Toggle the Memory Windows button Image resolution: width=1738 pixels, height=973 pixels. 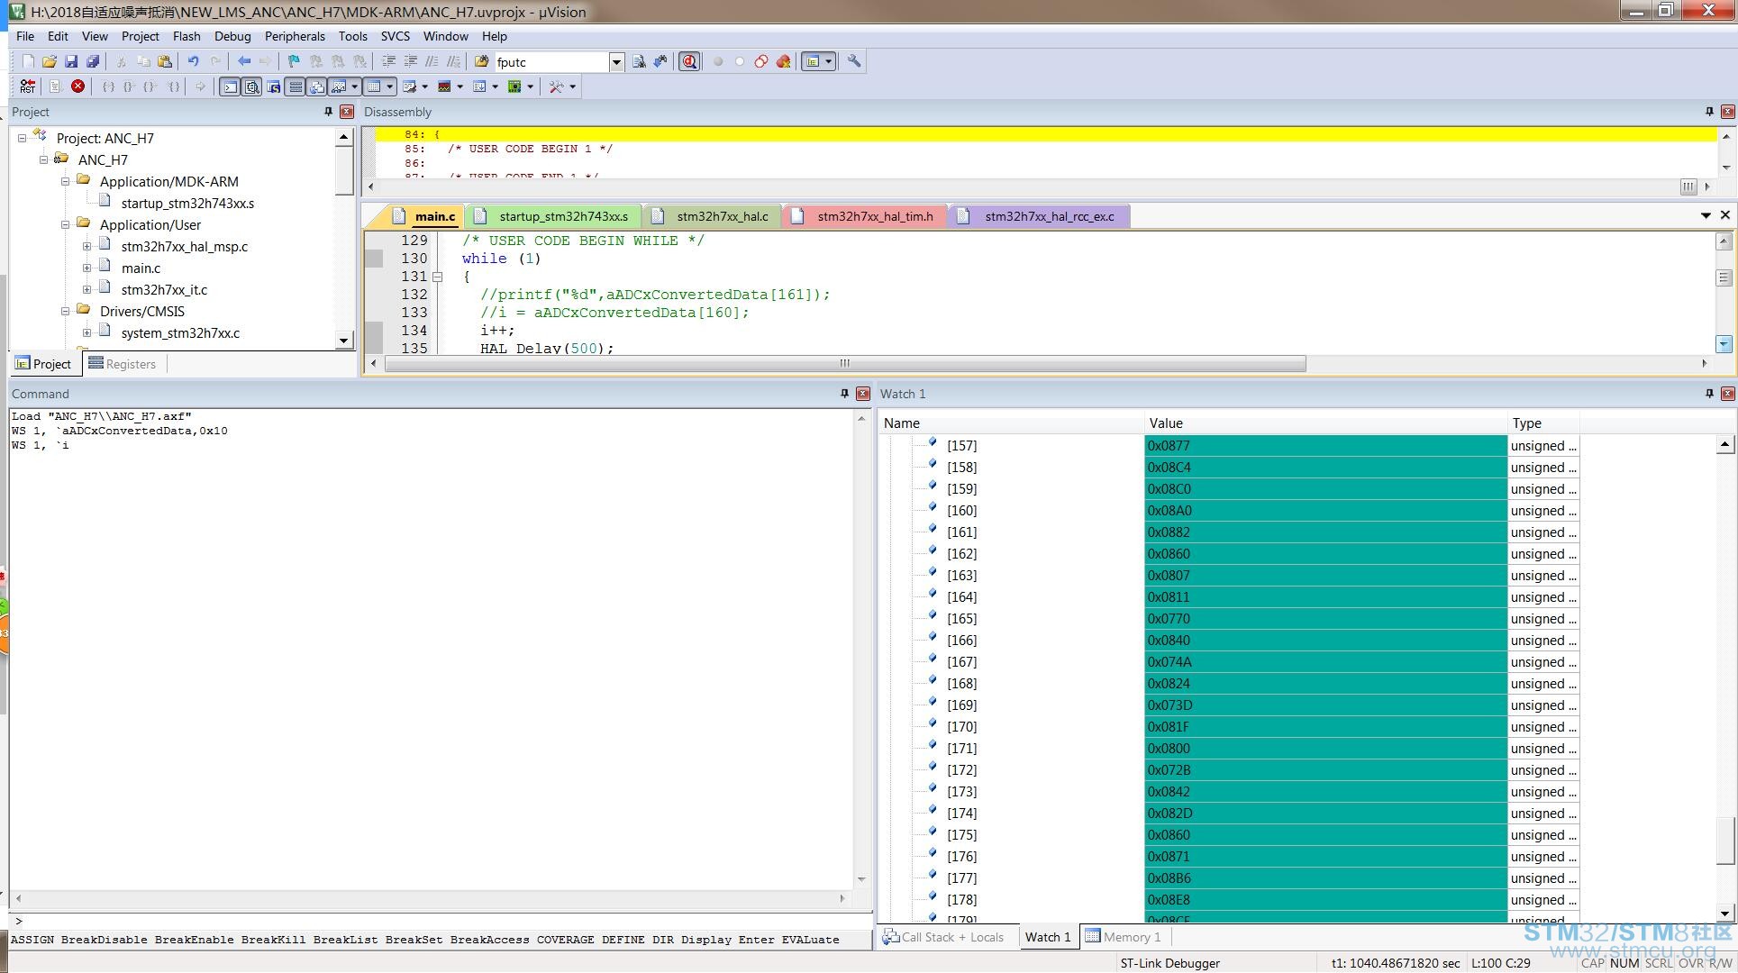374,86
